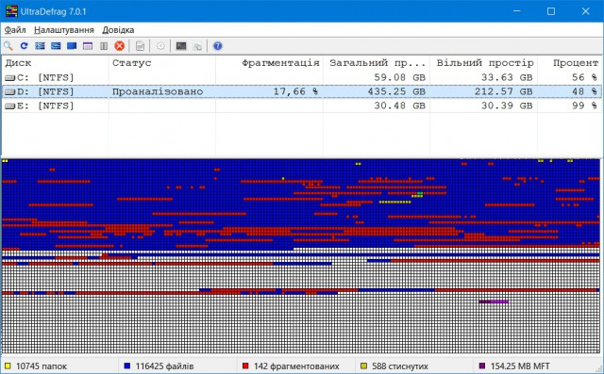Click the blue files legend swatch
Screen dimensions: 604x374
pos(127,366)
